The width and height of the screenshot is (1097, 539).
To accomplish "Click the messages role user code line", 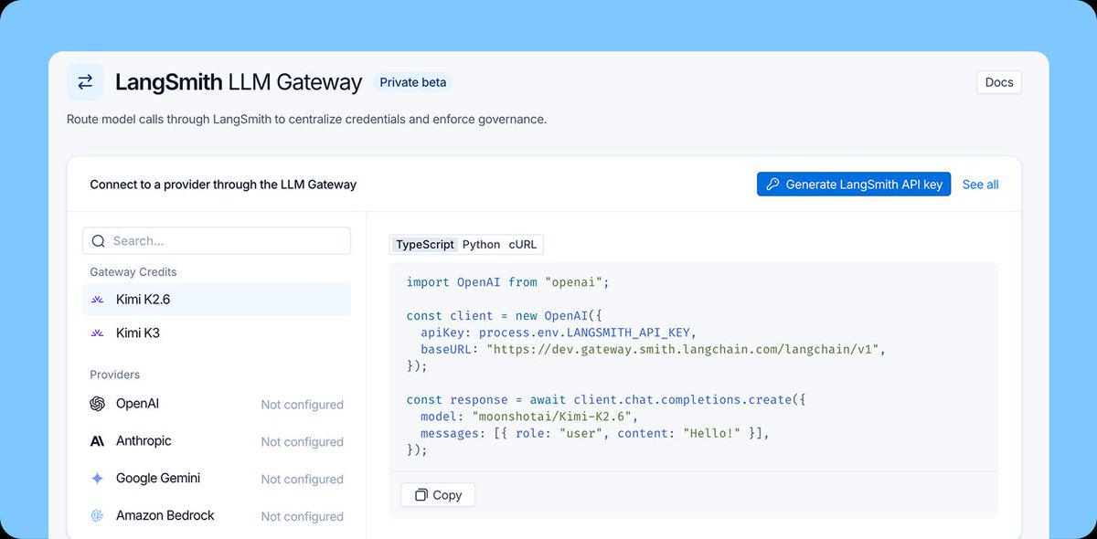I will pos(595,433).
